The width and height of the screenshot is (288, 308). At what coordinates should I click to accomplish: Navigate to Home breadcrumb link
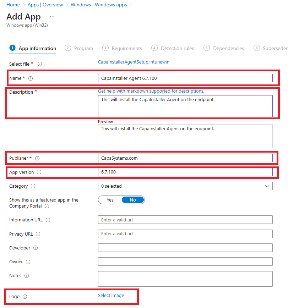pyautogui.click(x=13, y=5)
